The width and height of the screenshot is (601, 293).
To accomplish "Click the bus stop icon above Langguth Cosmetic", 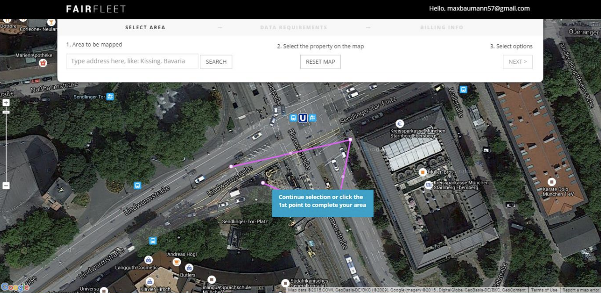I will [153, 241].
